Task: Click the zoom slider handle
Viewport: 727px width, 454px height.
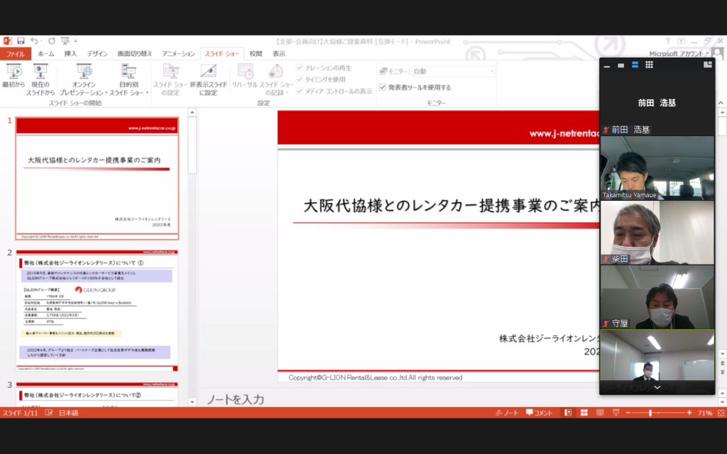Action: pyautogui.click(x=650, y=413)
